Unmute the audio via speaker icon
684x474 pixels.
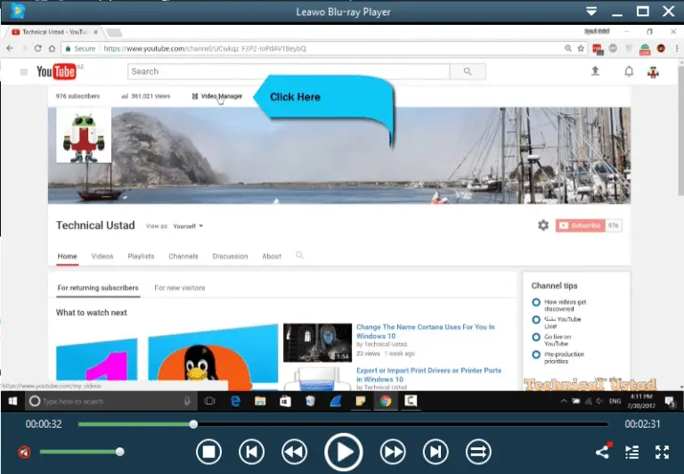(x=24, y=452)
